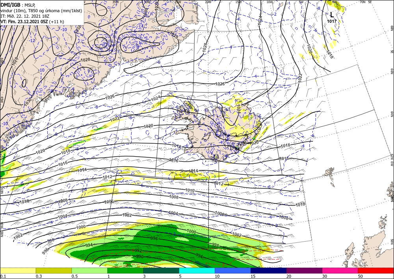
Task: Pick the blue 10–15 legend swatch
Action: coord(233,270)
